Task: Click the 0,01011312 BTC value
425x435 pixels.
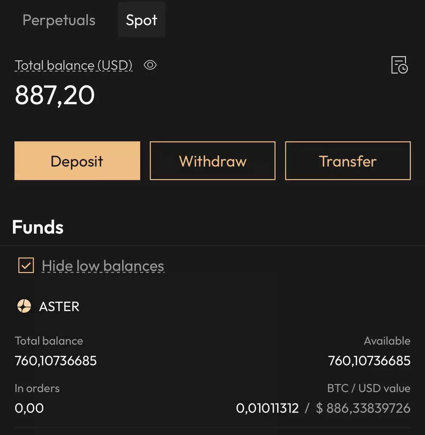Action: pos(267,408)
